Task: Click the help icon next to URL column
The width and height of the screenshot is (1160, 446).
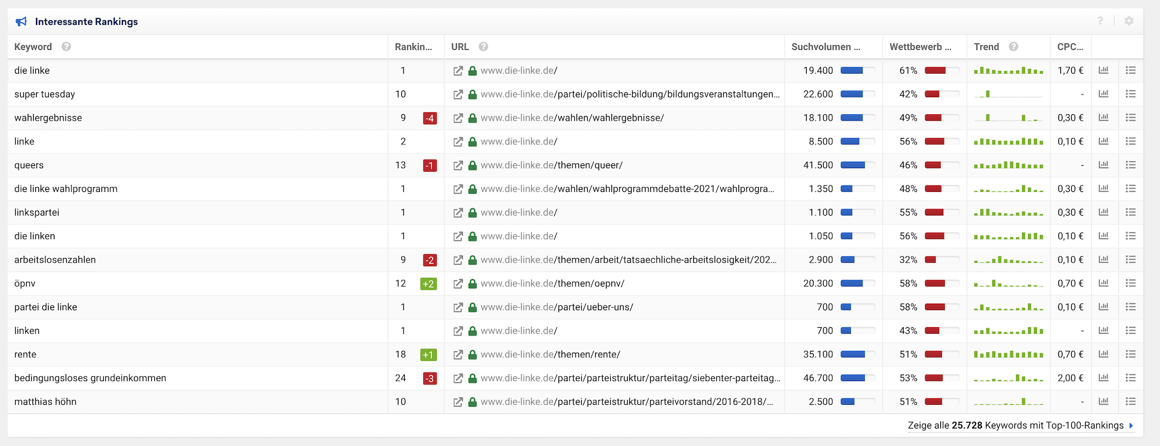Action: 483,46
